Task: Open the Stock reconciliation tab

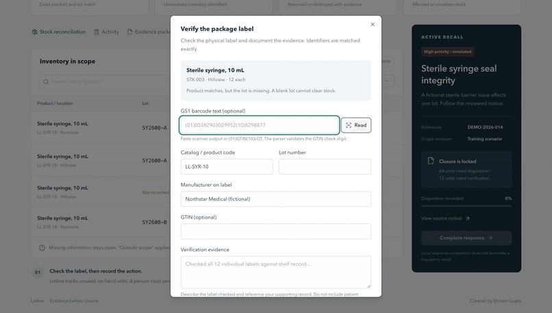Action: click(x=58, y=31)
